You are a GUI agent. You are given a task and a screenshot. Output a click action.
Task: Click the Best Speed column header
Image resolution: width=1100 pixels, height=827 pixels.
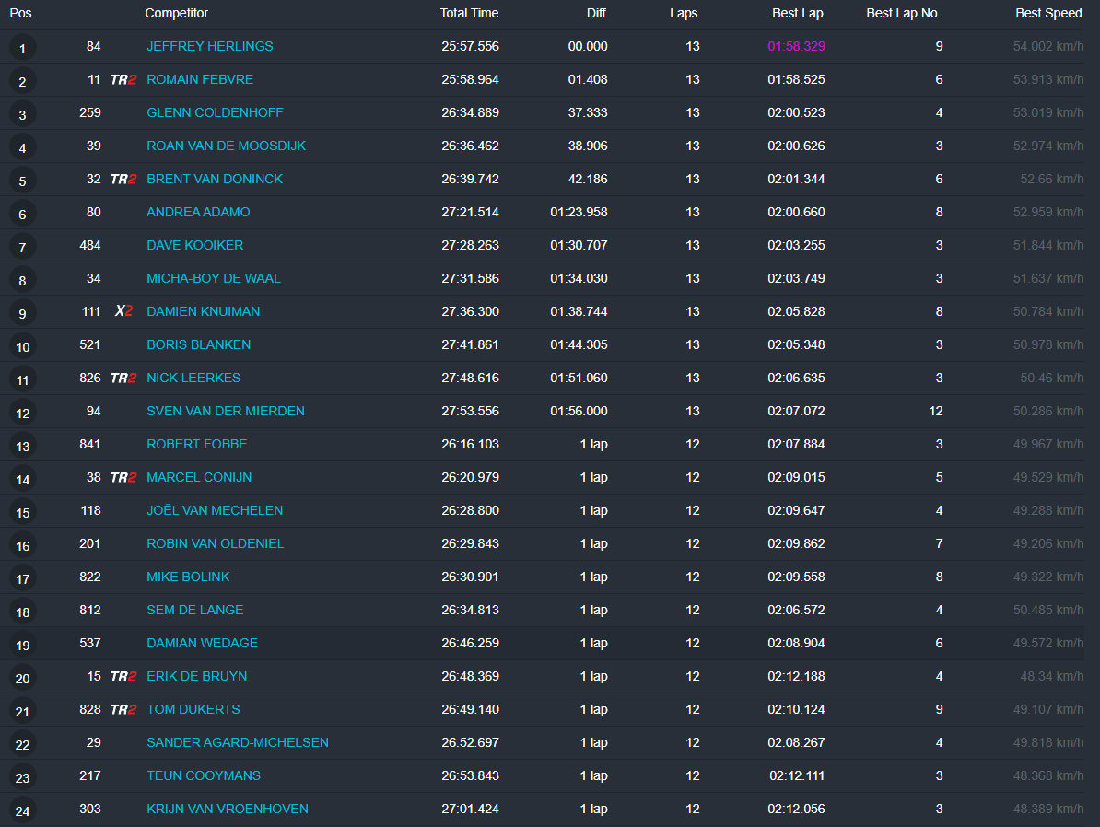1048,13
